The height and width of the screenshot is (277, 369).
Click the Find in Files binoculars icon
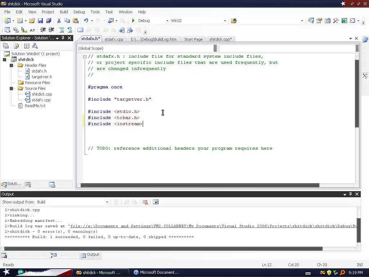pyautogui.click(x=234, y=21)
